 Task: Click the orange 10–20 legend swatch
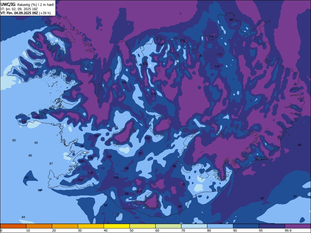[x=39, y=226]
